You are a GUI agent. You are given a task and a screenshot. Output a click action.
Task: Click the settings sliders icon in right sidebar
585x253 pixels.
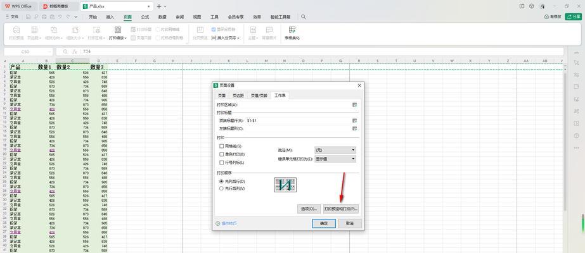click(576, 75)
